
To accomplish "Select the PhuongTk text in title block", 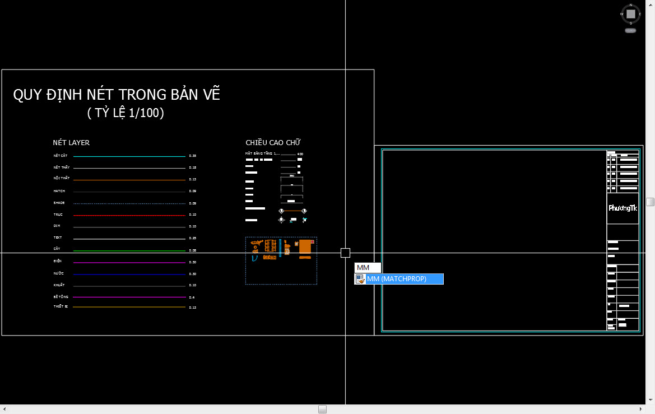I will pos(623,208).
